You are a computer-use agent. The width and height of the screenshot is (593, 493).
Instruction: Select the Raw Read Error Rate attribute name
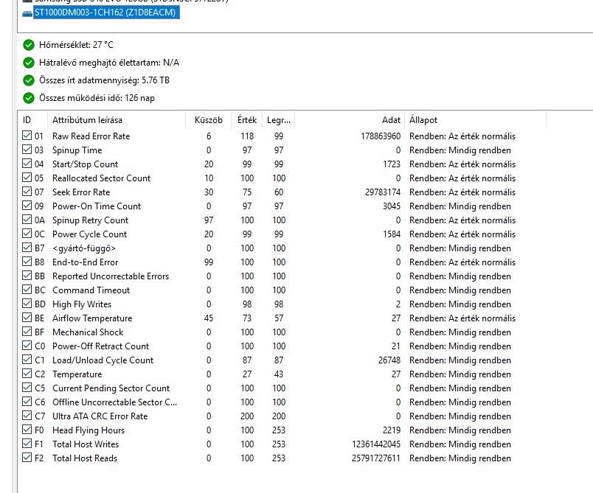tap(91, 136)
